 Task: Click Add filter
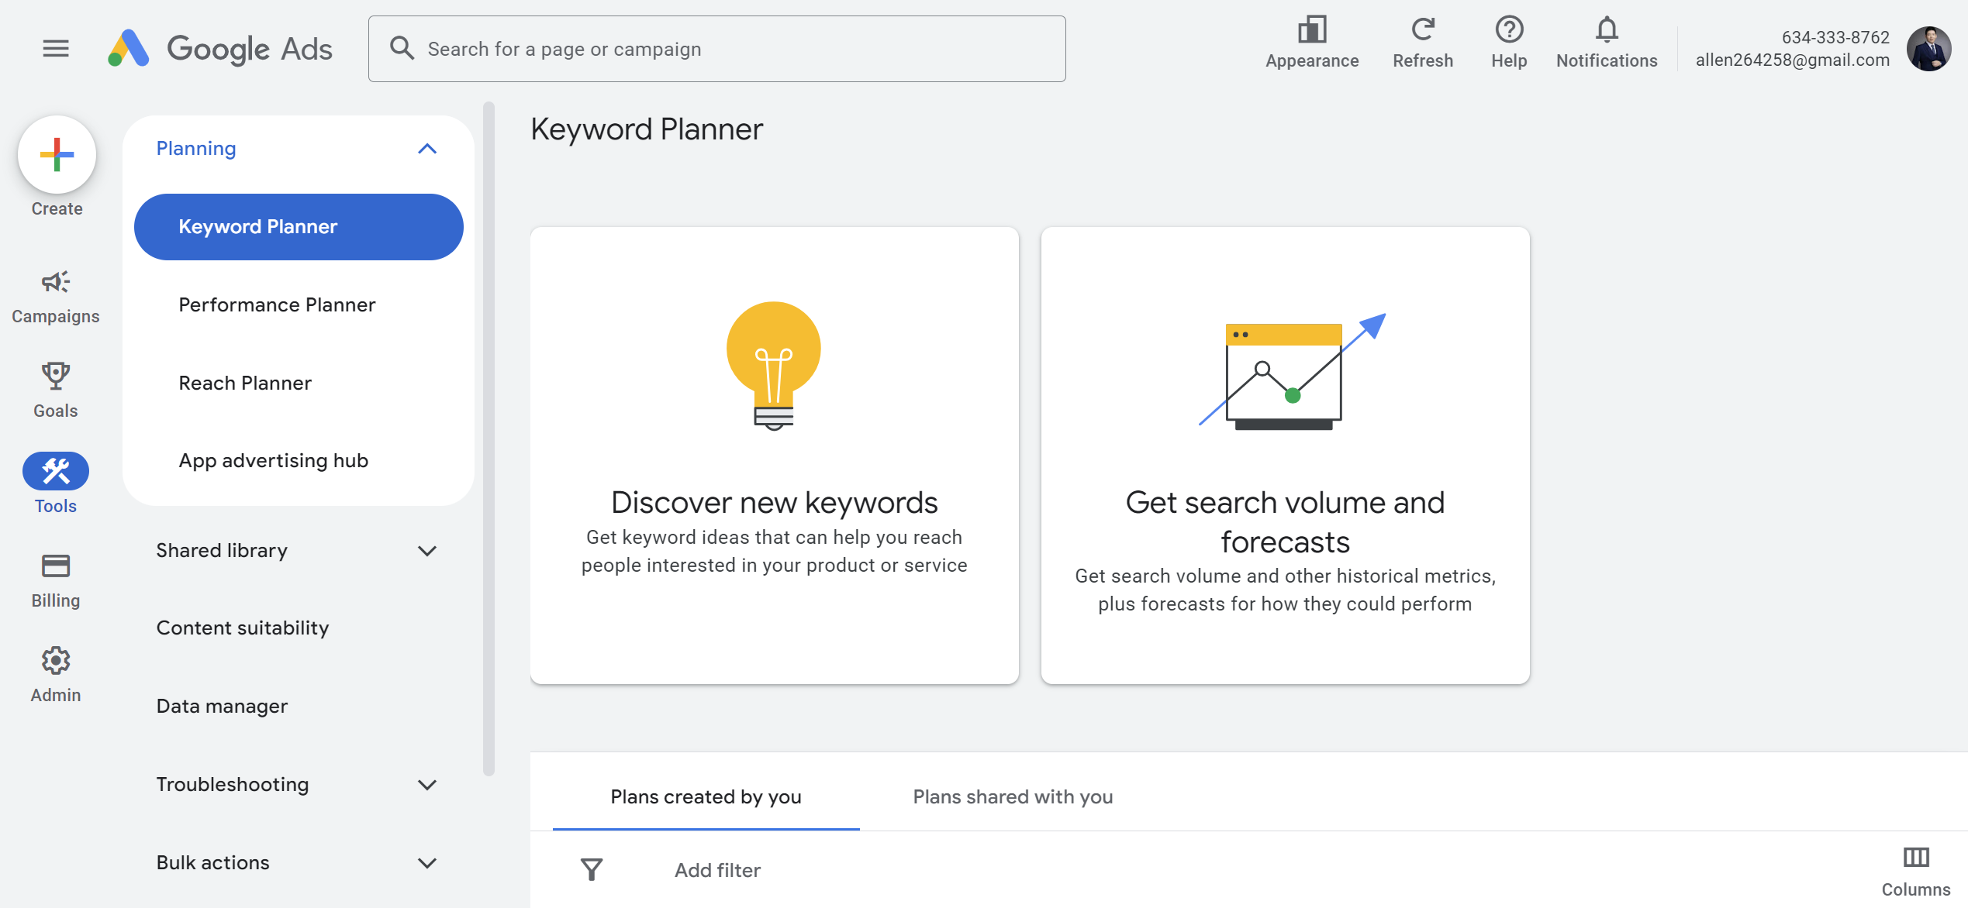click(x=717, y=871)
